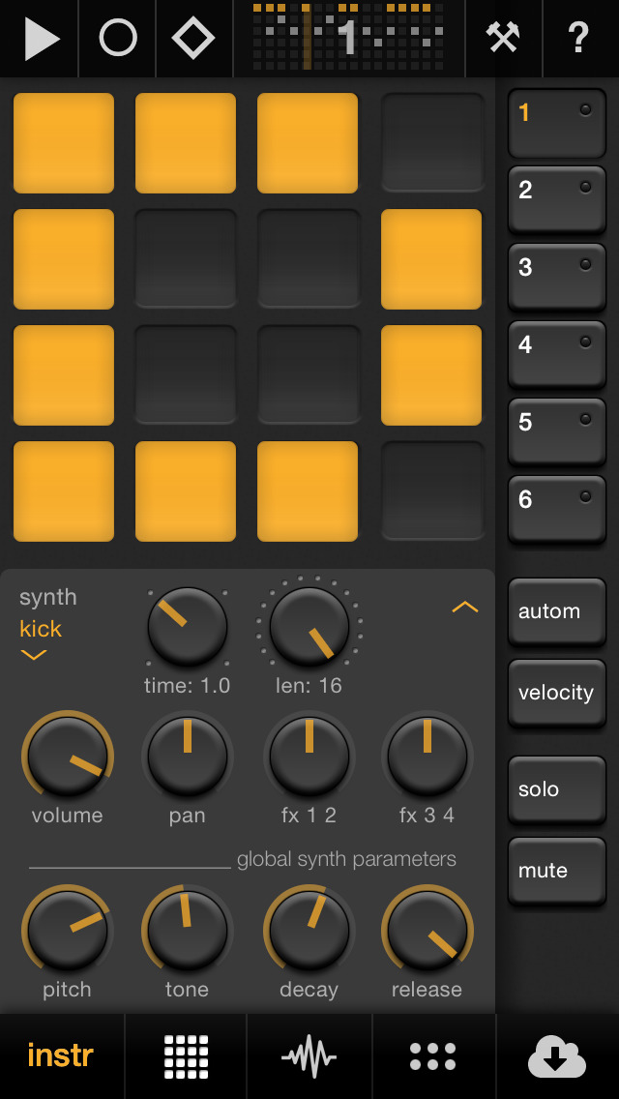Toggle step pad row 4 column 3

click(x=308, y=491)
